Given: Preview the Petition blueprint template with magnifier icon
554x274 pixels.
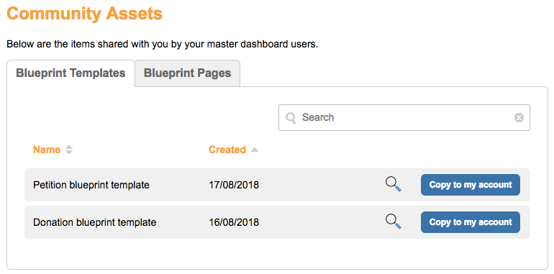Looking at the screenshot, I should (394, 185).
